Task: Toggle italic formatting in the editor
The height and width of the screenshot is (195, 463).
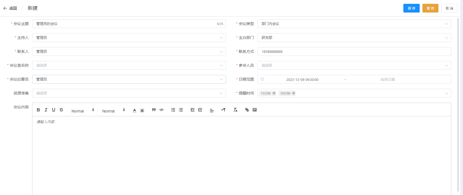Action: click(46, 110)
